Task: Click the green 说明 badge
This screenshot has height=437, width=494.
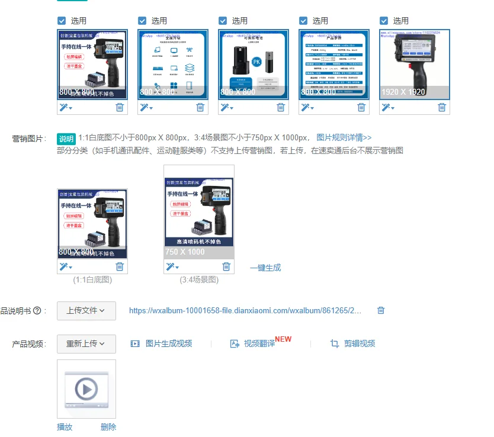Action: 66,139
